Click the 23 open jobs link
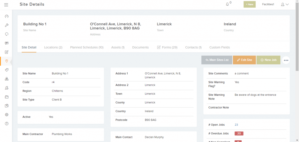Screen dimensions: 299x142 tap(236, 125)
